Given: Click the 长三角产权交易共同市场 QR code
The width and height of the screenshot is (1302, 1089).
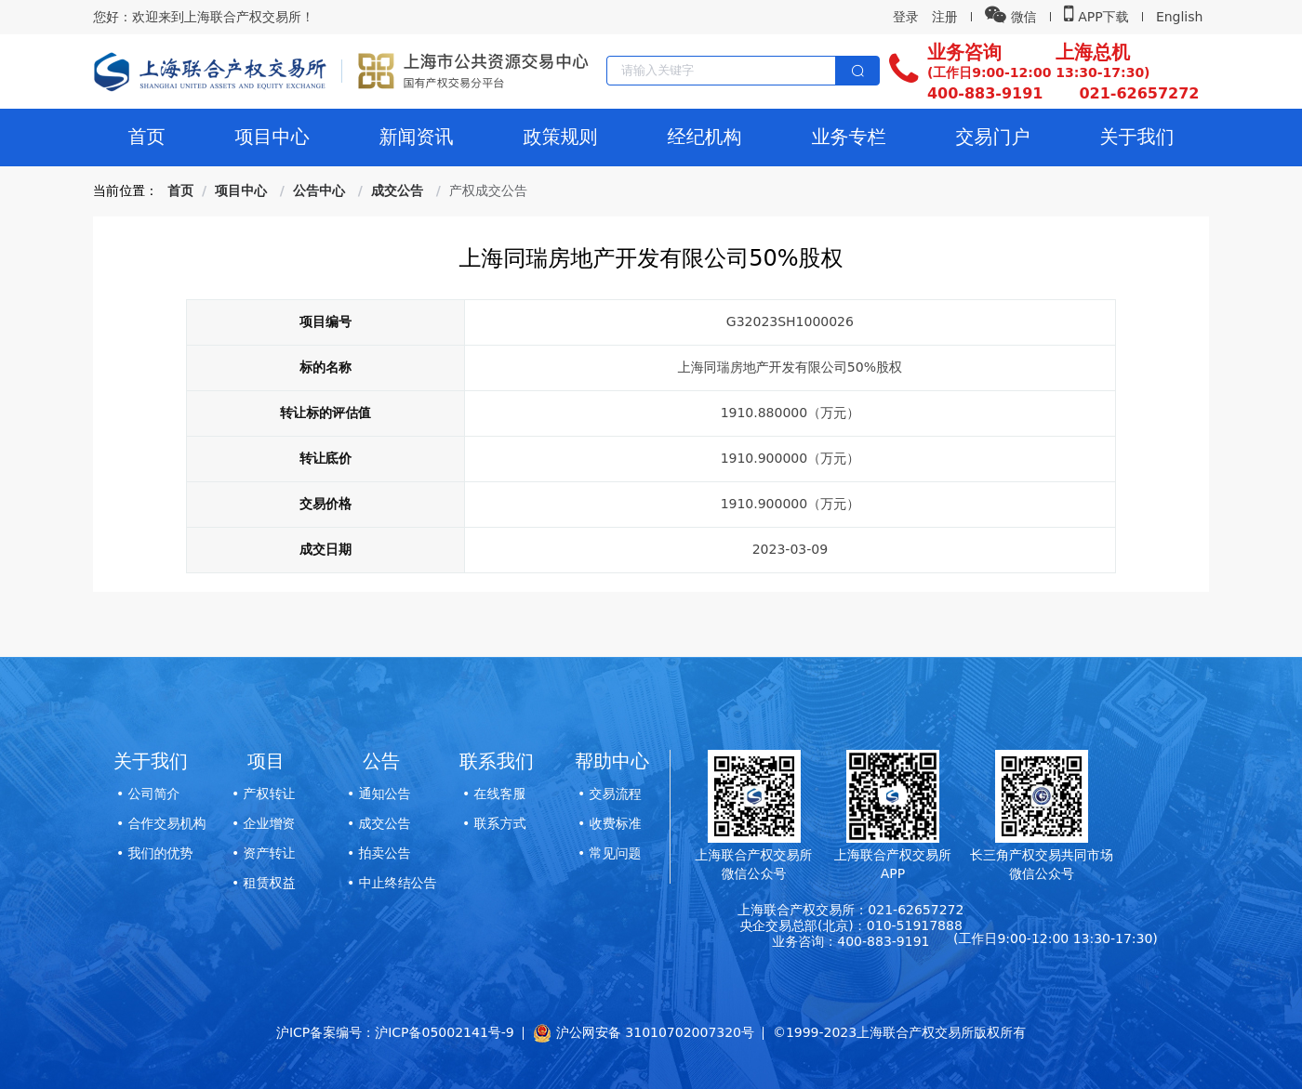Looking at the screenshot, I should (1042, 796).
